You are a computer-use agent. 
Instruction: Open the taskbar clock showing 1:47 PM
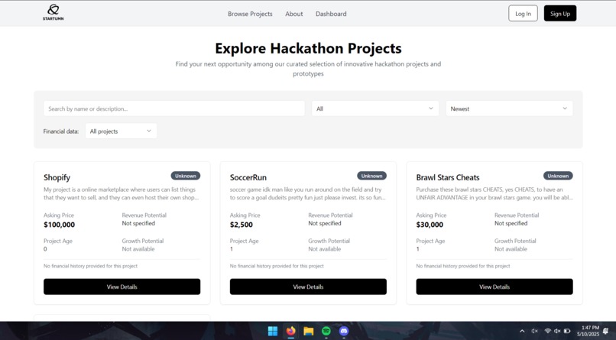[x=588, y=331]
